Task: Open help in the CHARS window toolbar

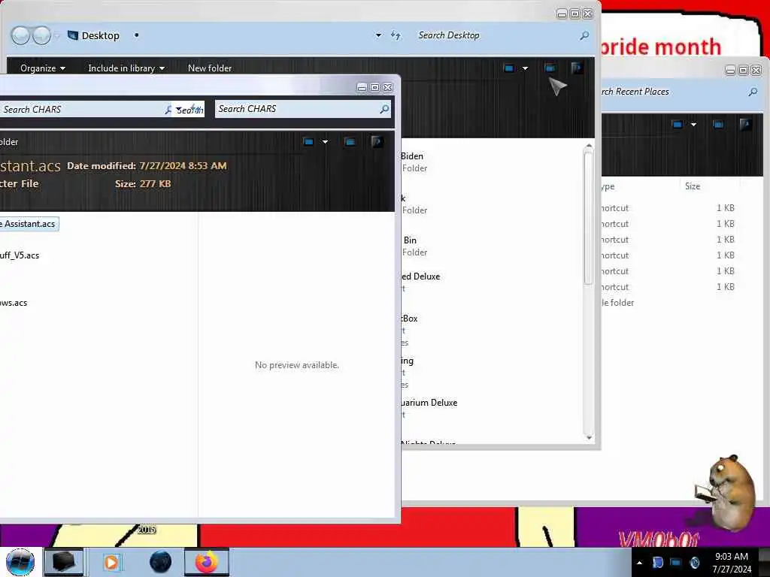Action: 377,142
